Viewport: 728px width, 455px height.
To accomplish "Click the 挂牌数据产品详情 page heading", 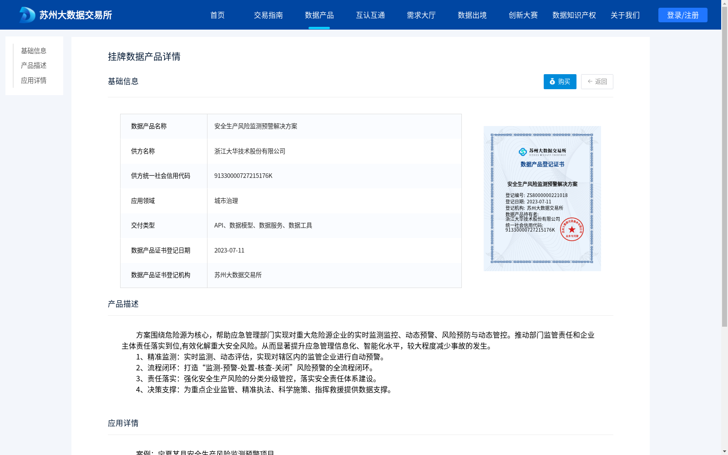I will point(144,56).
